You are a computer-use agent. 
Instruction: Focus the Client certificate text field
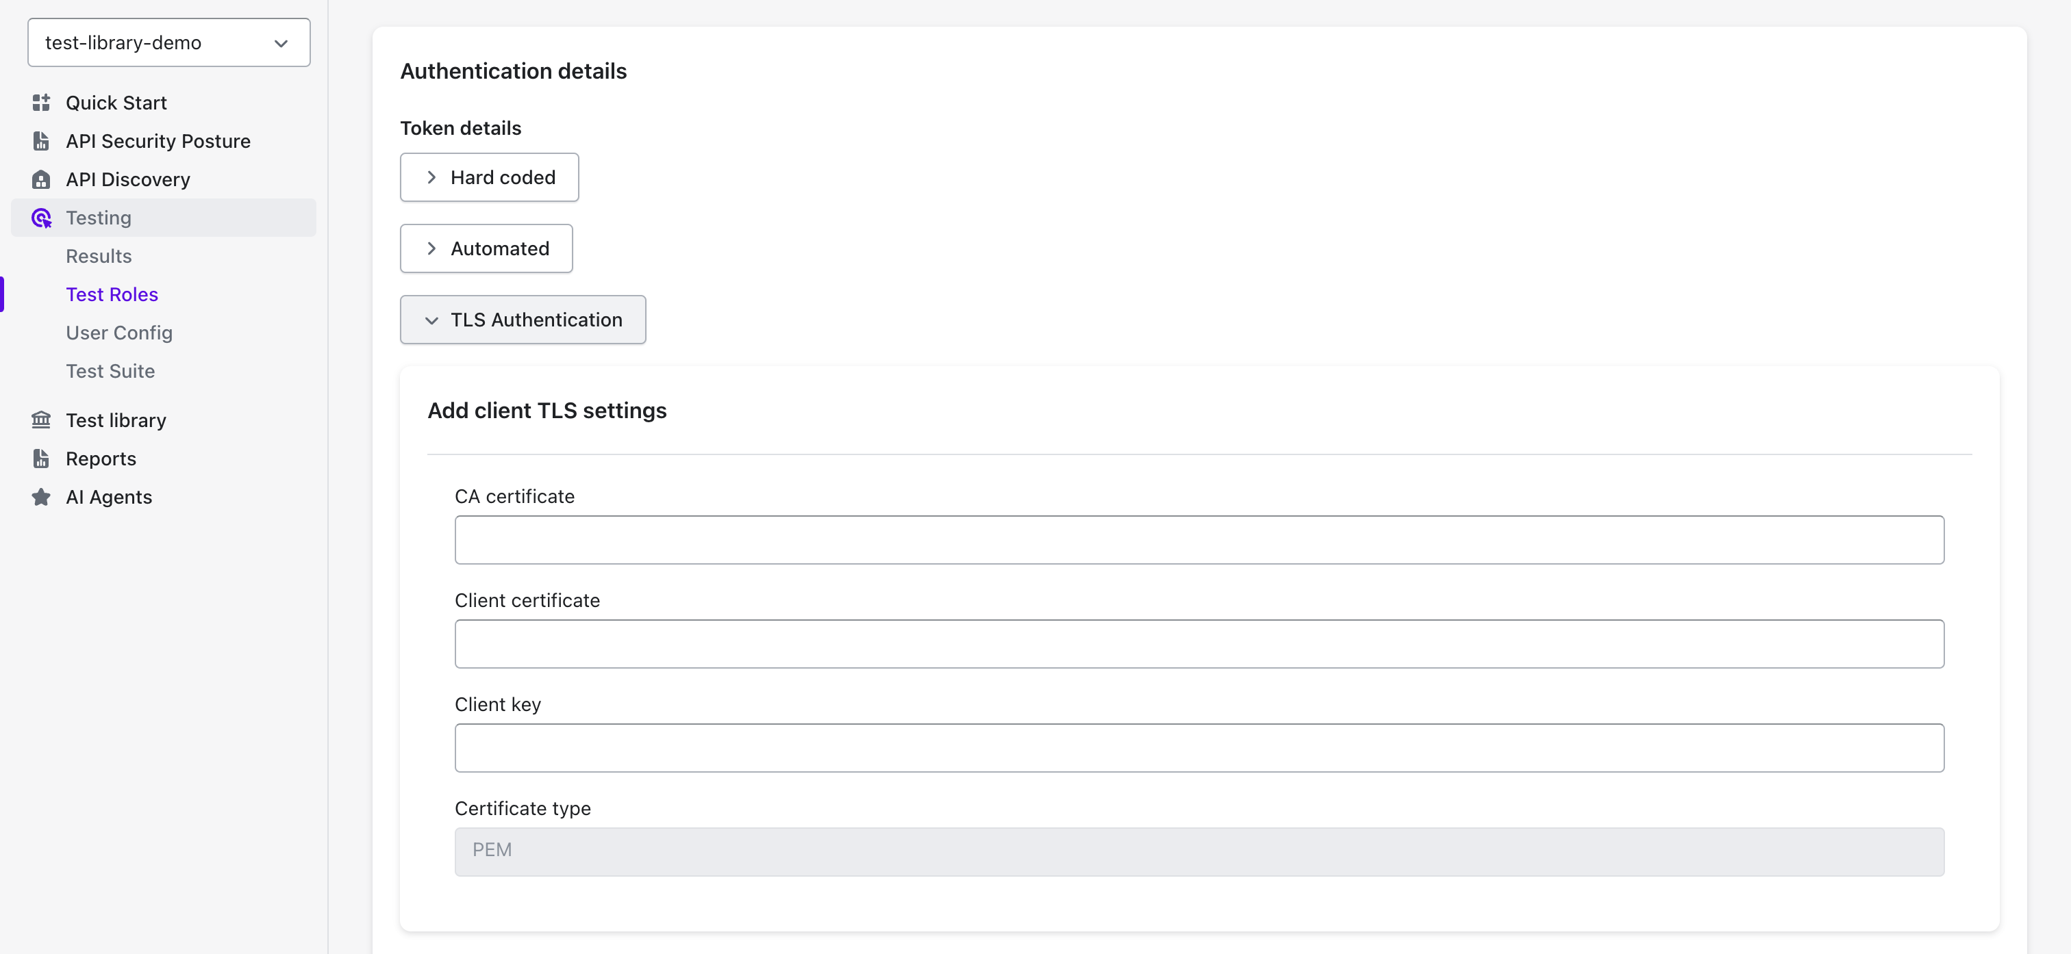pos(1198,644)
